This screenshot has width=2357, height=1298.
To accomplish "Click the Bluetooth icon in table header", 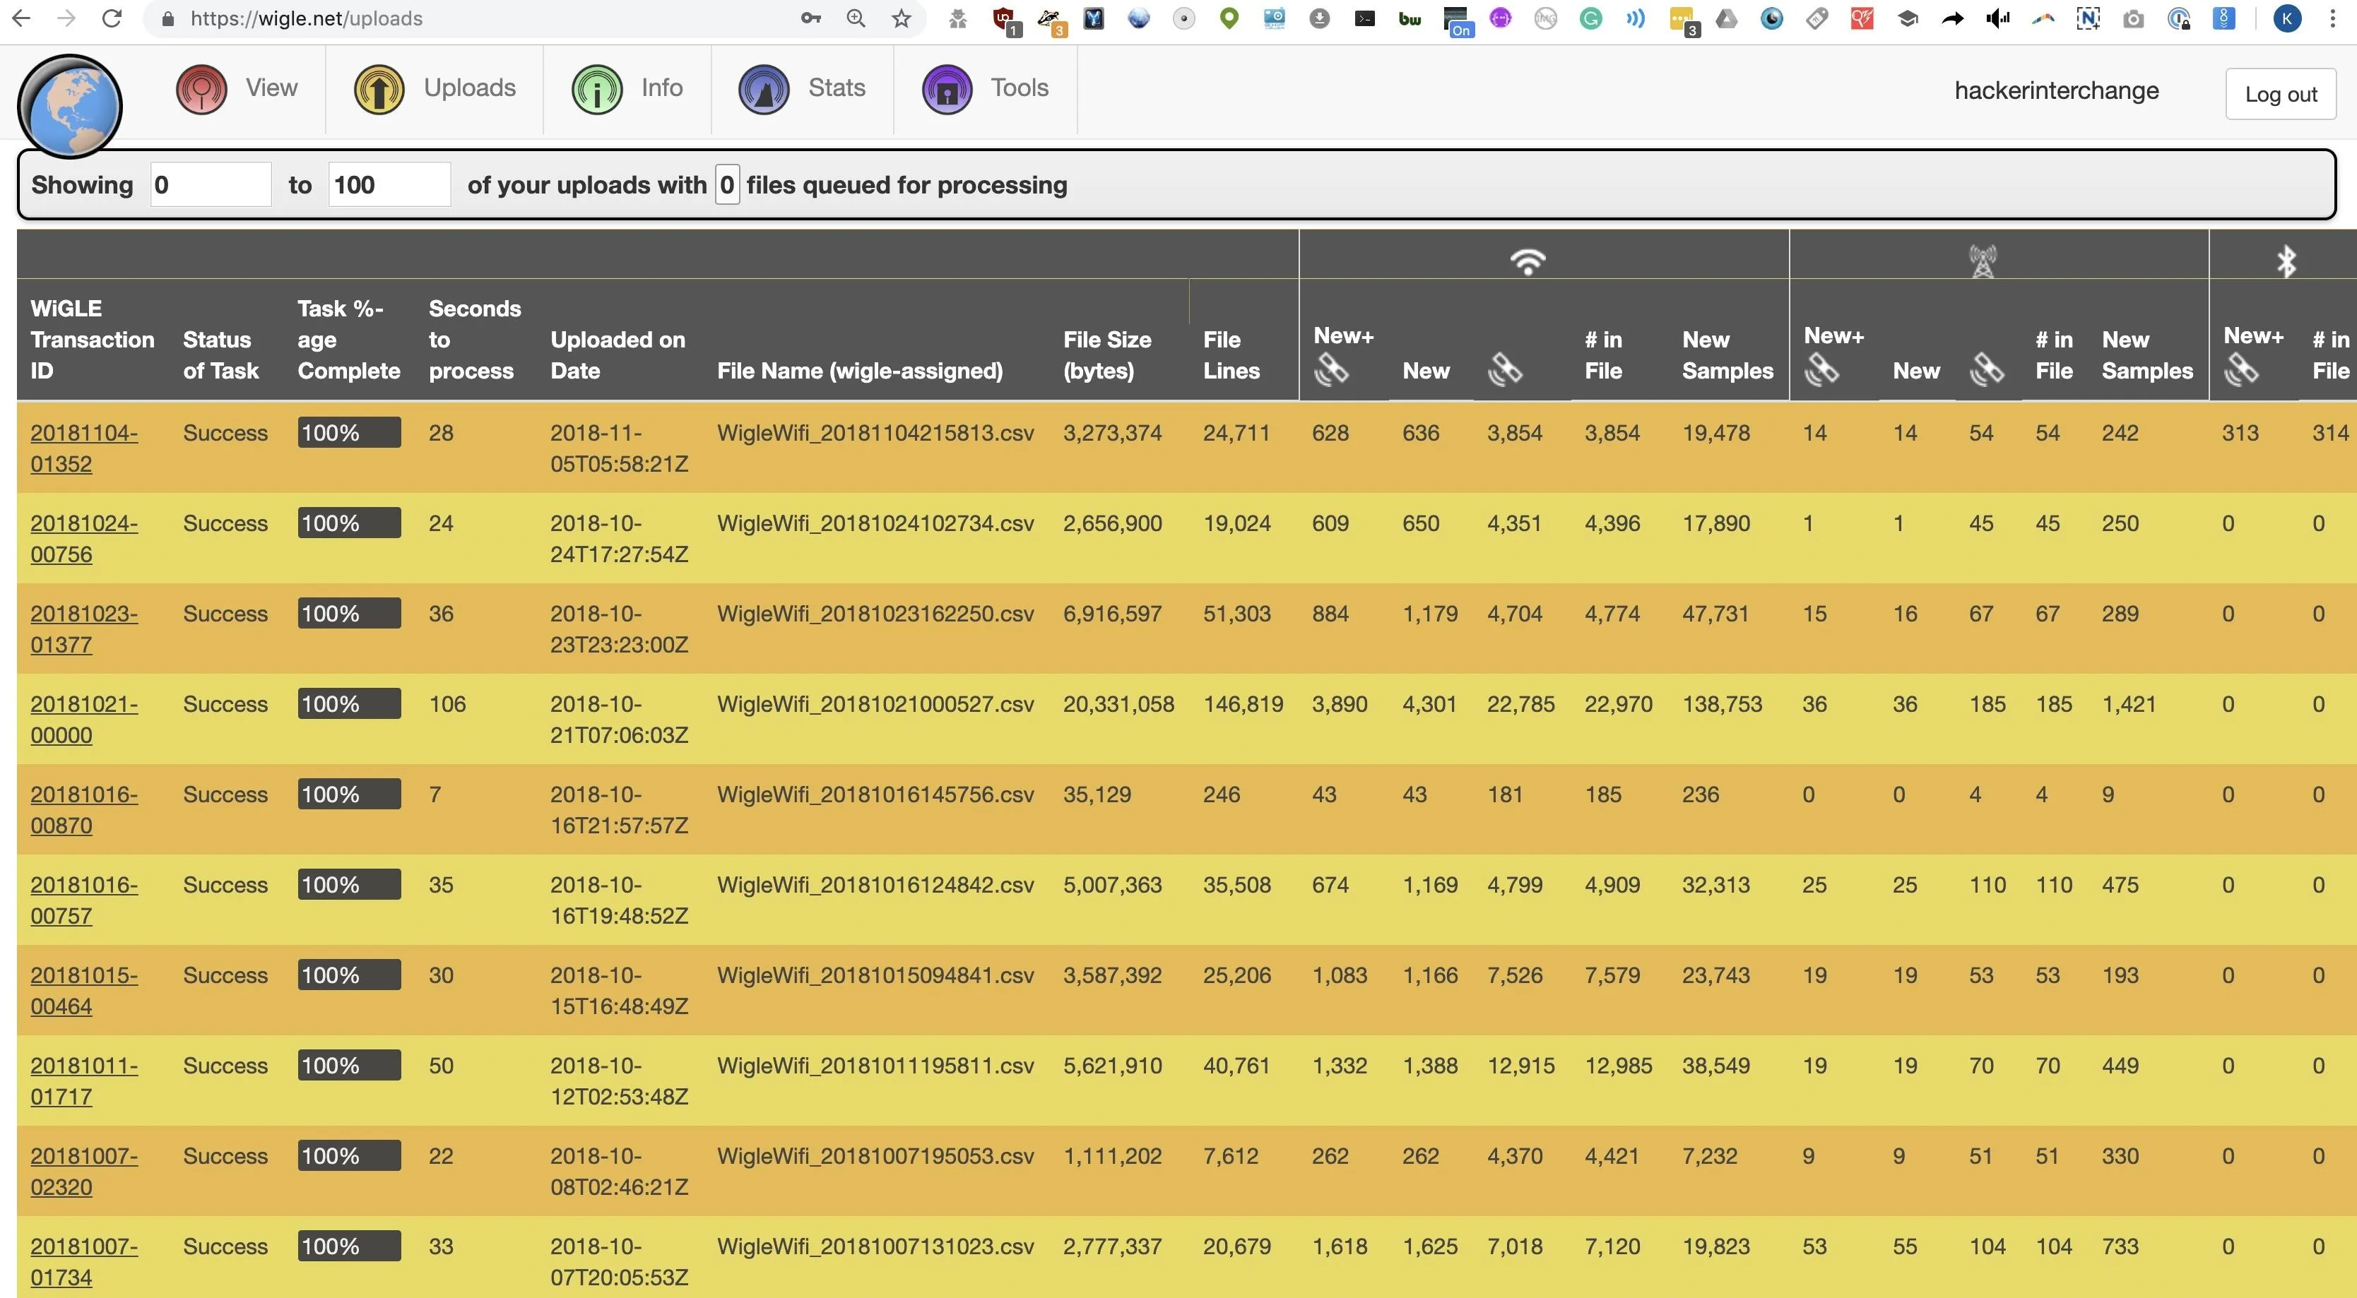I will [x=2286, y=261].
